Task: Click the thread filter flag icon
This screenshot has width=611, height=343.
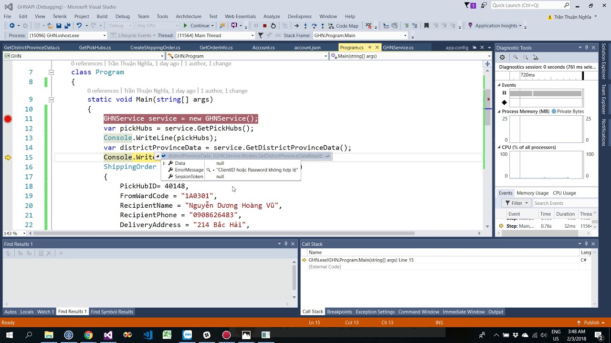Action: pos(261,35)
